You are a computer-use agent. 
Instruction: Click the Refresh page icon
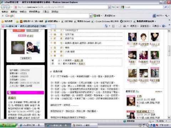(113, 7)
